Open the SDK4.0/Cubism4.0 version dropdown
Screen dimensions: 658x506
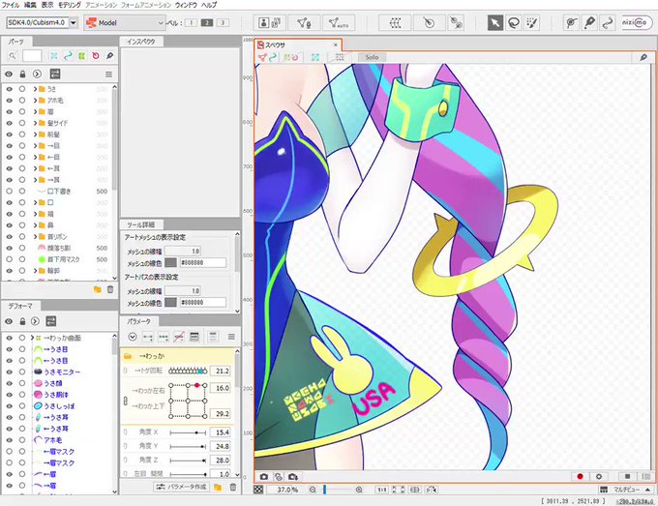(x=74, y=22)
